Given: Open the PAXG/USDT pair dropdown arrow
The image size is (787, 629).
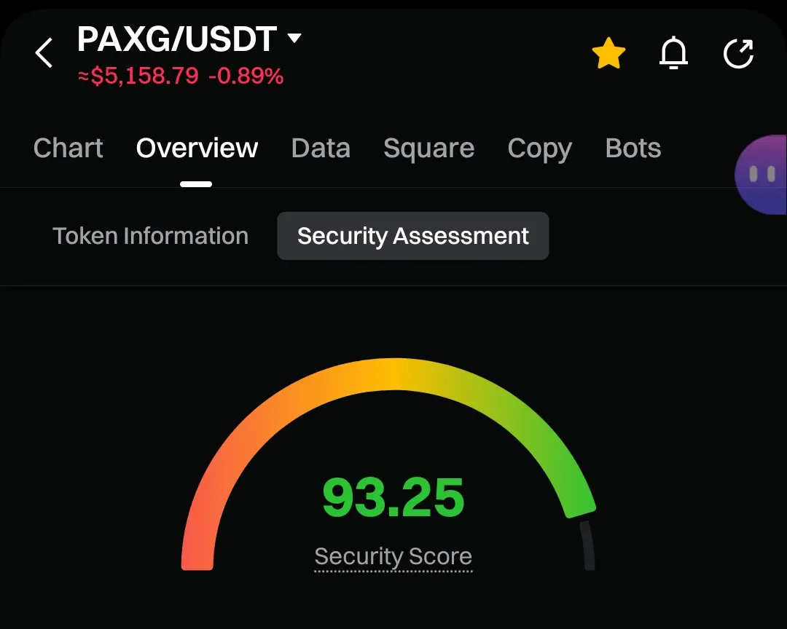Looking at the screenshot, I should pos(294,38).
